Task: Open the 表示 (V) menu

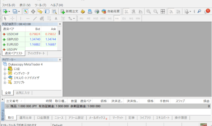Action: 25,5
